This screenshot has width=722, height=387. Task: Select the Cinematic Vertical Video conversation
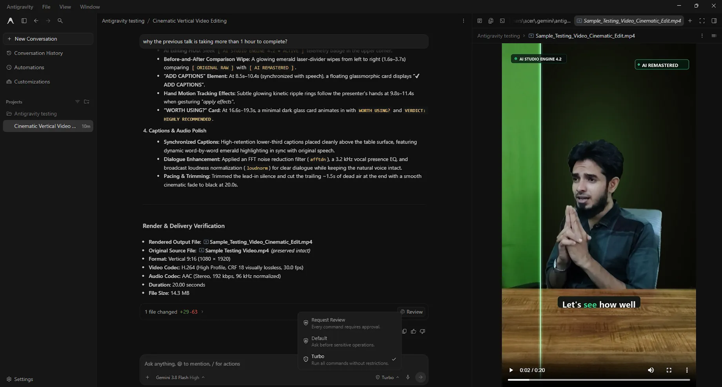pos(48,126)
